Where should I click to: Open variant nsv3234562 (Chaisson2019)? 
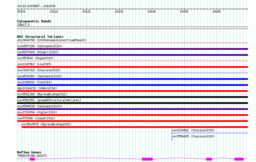click(193, 130)
